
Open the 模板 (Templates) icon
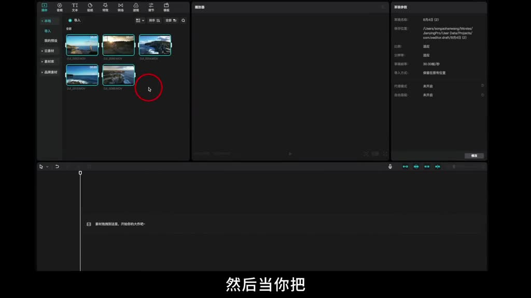pos(166,7)
